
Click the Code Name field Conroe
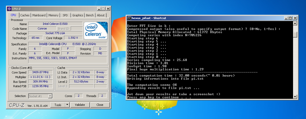tap(42, 28)
